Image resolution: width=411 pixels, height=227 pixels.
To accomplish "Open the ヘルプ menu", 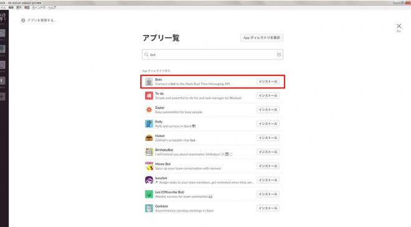I will coord(52,7).
